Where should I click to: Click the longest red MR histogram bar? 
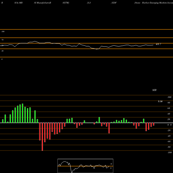(42, 137)
